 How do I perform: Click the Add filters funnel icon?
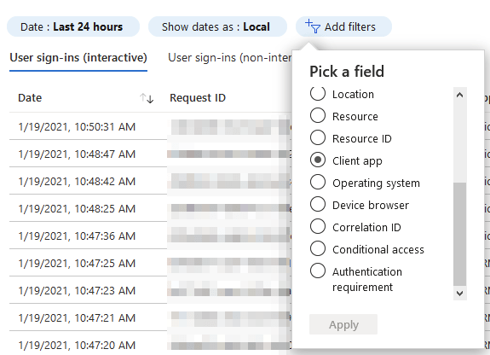coord(313,26)
